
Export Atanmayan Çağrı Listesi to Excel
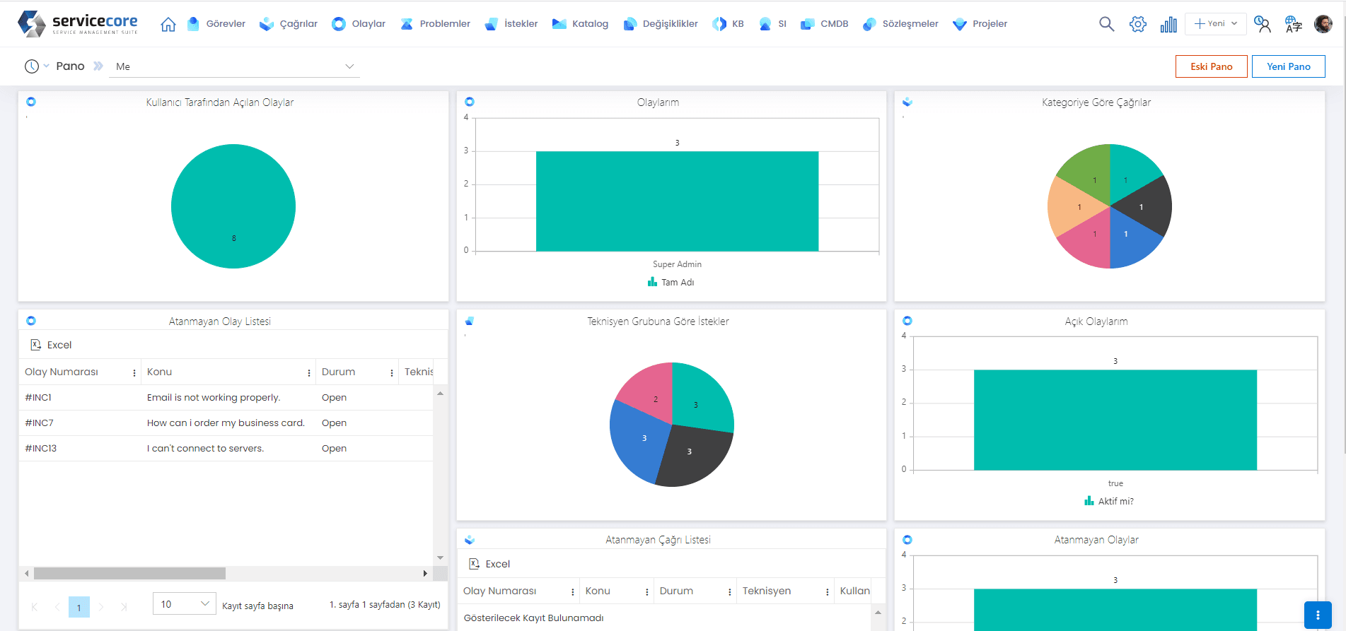tap(489, 564)
